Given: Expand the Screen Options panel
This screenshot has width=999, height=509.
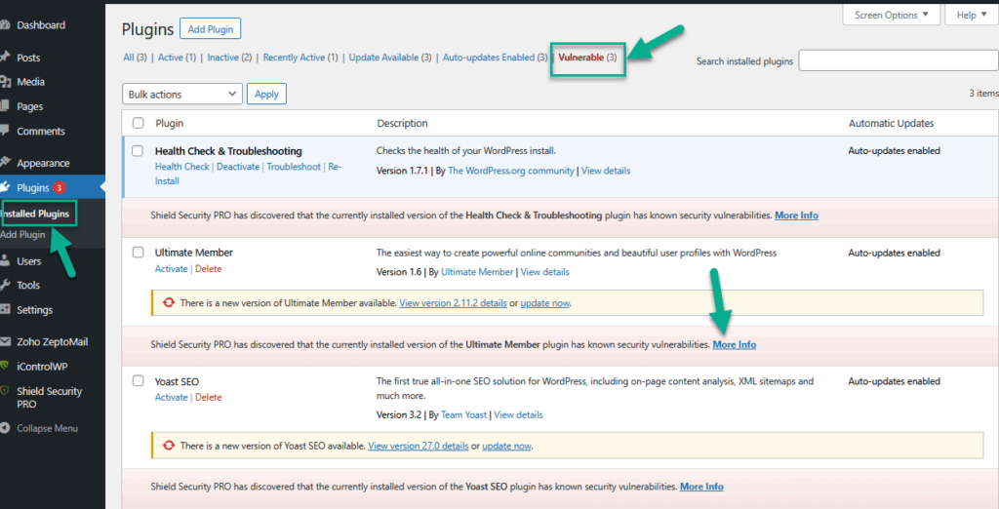Looking at the screenshot, I should pyautogui.click(x=892, y=15).
